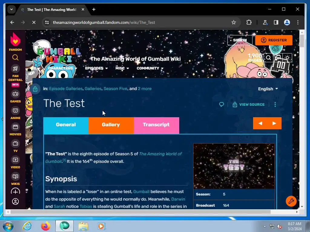The width and height of the screenshot is (310, 232).
Task: Open the wiki discussions icon
Action: tap(278, 58)
